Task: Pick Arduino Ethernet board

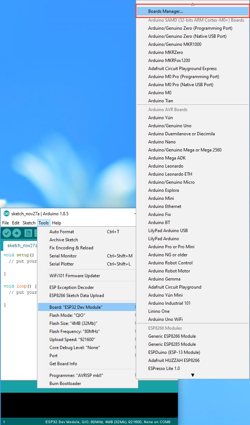Action: pyautogui.click(x=193, y=206)
